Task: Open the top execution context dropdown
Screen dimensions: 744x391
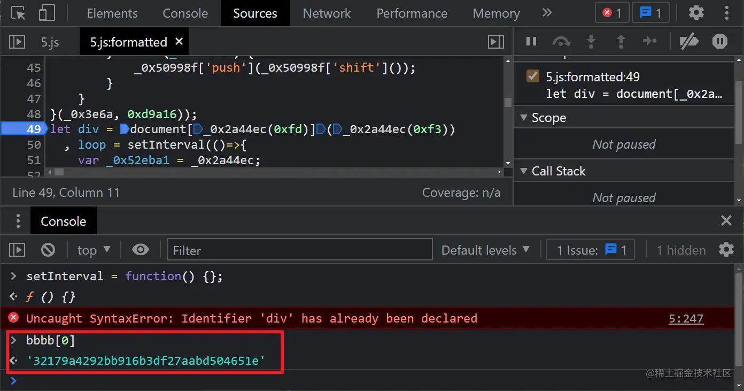Action: (x=94, y=250)
